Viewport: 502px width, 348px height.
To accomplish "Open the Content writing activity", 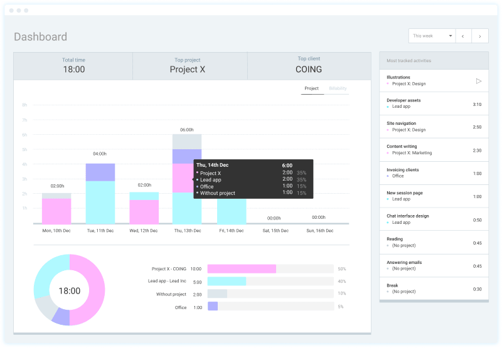I will coord(434,150).
